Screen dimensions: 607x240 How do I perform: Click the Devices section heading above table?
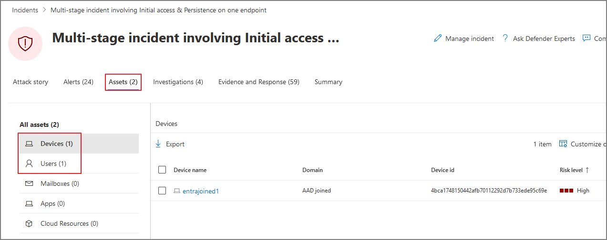(x=166, y=124)
